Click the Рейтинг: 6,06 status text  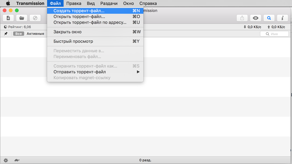[x=20, y=27]
